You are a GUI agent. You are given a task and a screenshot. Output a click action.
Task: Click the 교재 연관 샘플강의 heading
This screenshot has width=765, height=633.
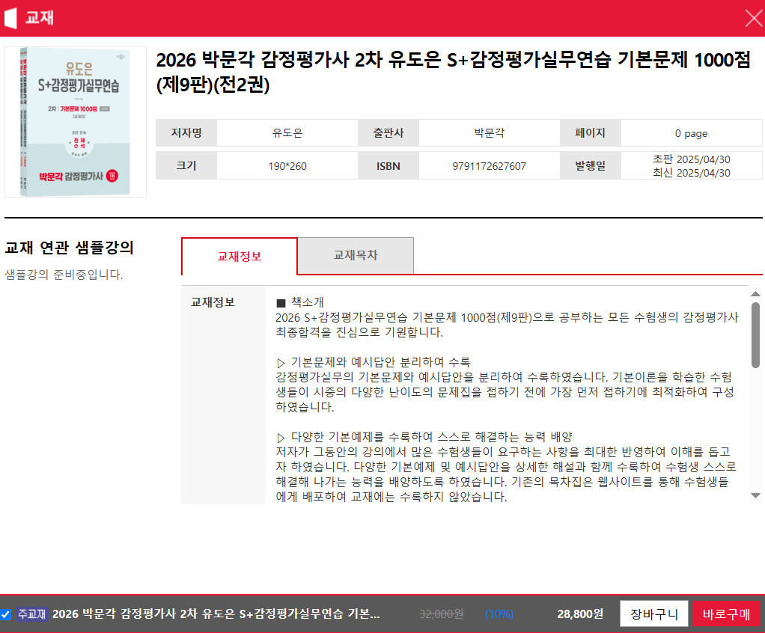pyautogui.click(x=69, y=248)
